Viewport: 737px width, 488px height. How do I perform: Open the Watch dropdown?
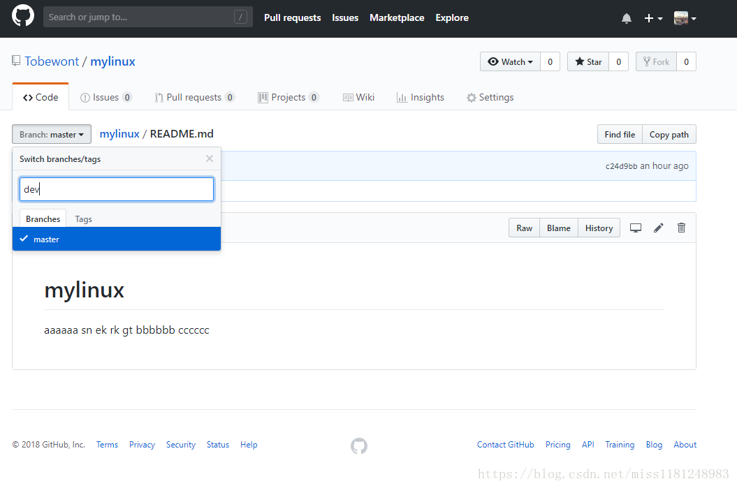510,61
